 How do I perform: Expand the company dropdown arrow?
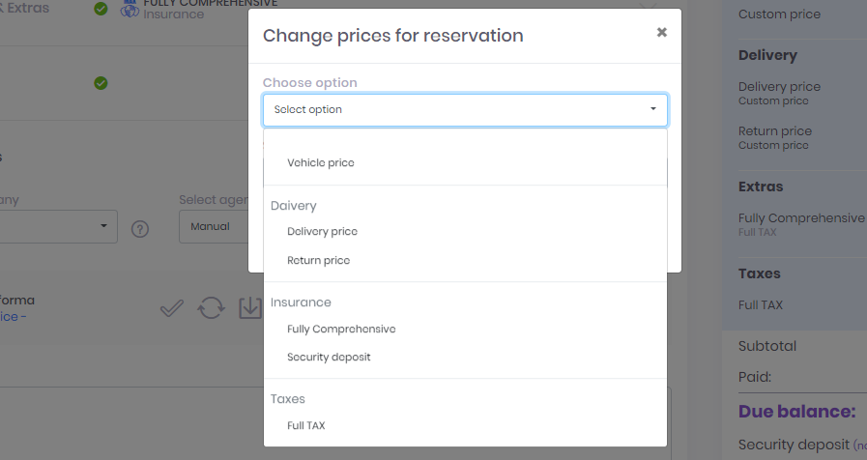pos(103,226)
